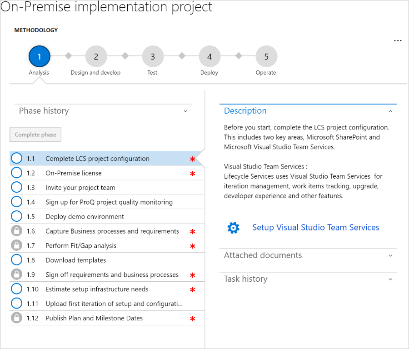The image size is (409, 349).
Task: Toggle the completion circle for Complete LCS project configuration
Action: coord(16,158)
